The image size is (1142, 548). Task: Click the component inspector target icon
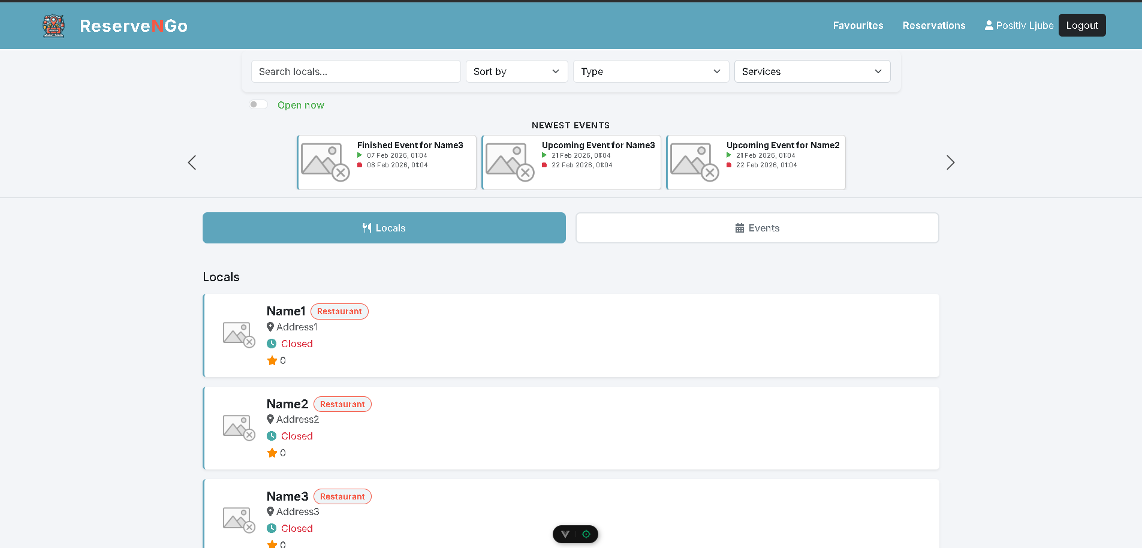pyautogui.click(x=586, y=534)
